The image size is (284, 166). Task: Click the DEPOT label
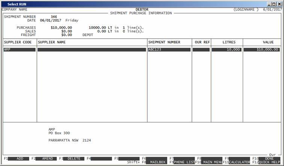tap(88, 35)
